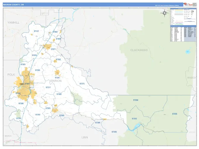
Task: Select ZIP code label 97302
Action: [18, 93]
